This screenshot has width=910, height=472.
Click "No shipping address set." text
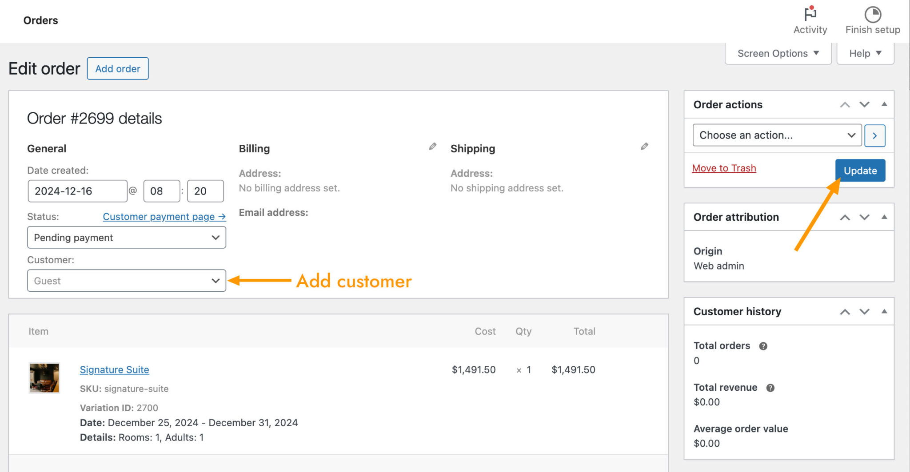click(x=507, y=188)
